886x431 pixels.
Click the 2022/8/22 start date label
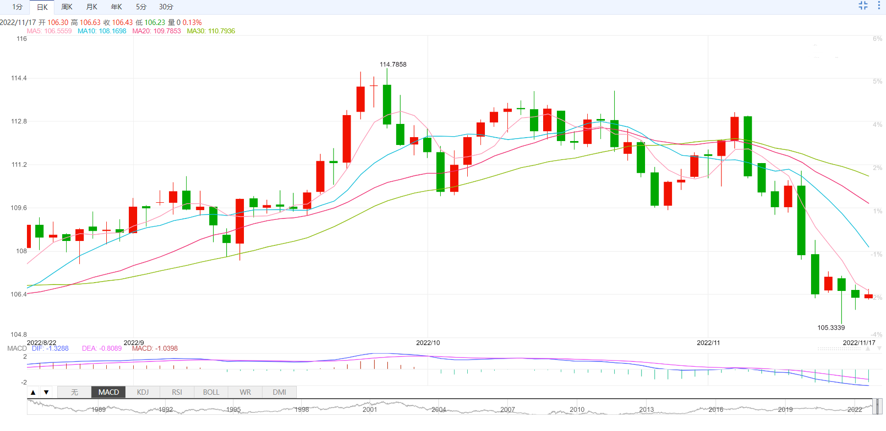click(x=42, y=342)
